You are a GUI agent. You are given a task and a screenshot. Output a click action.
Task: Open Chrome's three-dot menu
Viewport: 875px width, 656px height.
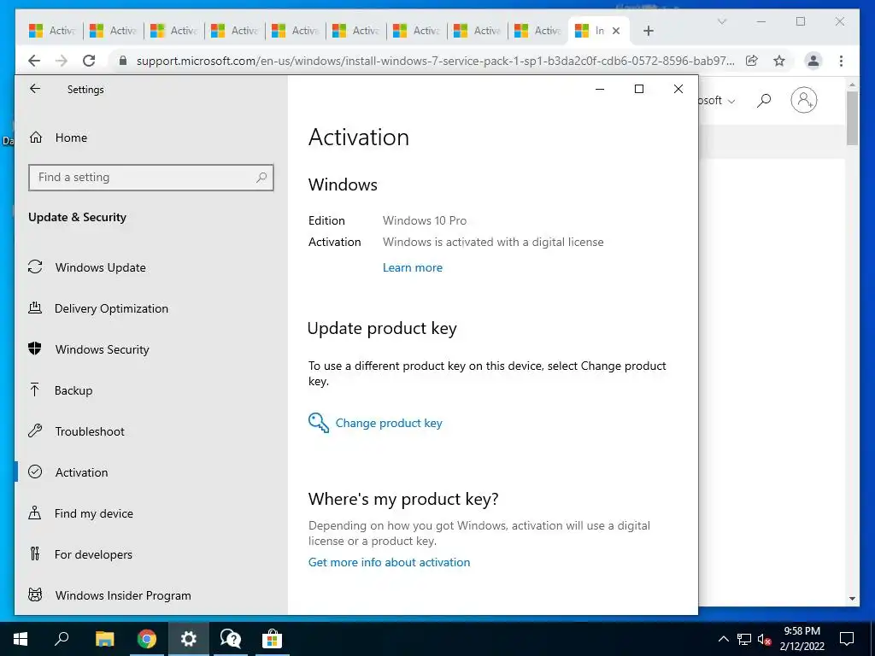point(841,61)
